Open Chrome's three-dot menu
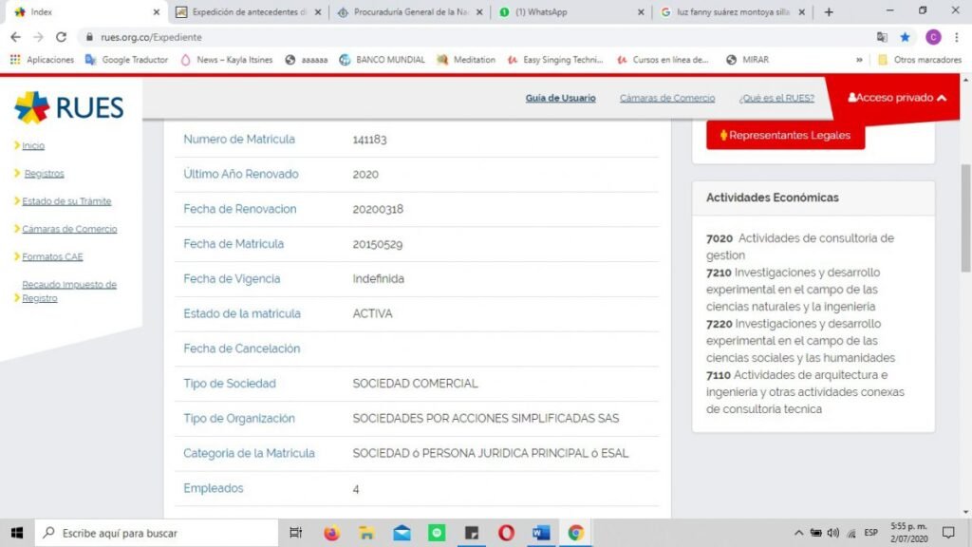 click(x=956, y=37)
